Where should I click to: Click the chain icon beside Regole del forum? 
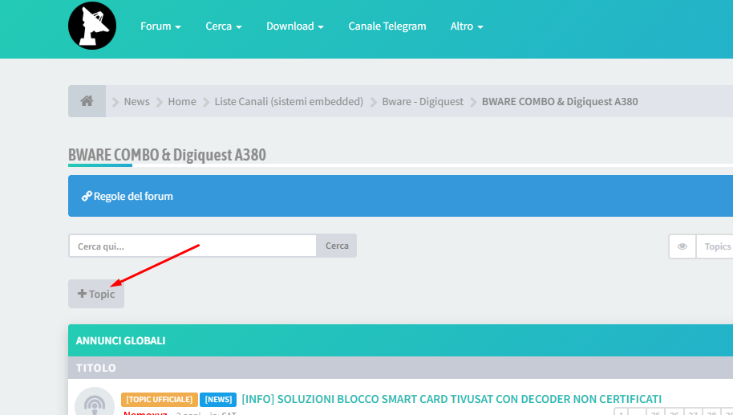point(87,196)
